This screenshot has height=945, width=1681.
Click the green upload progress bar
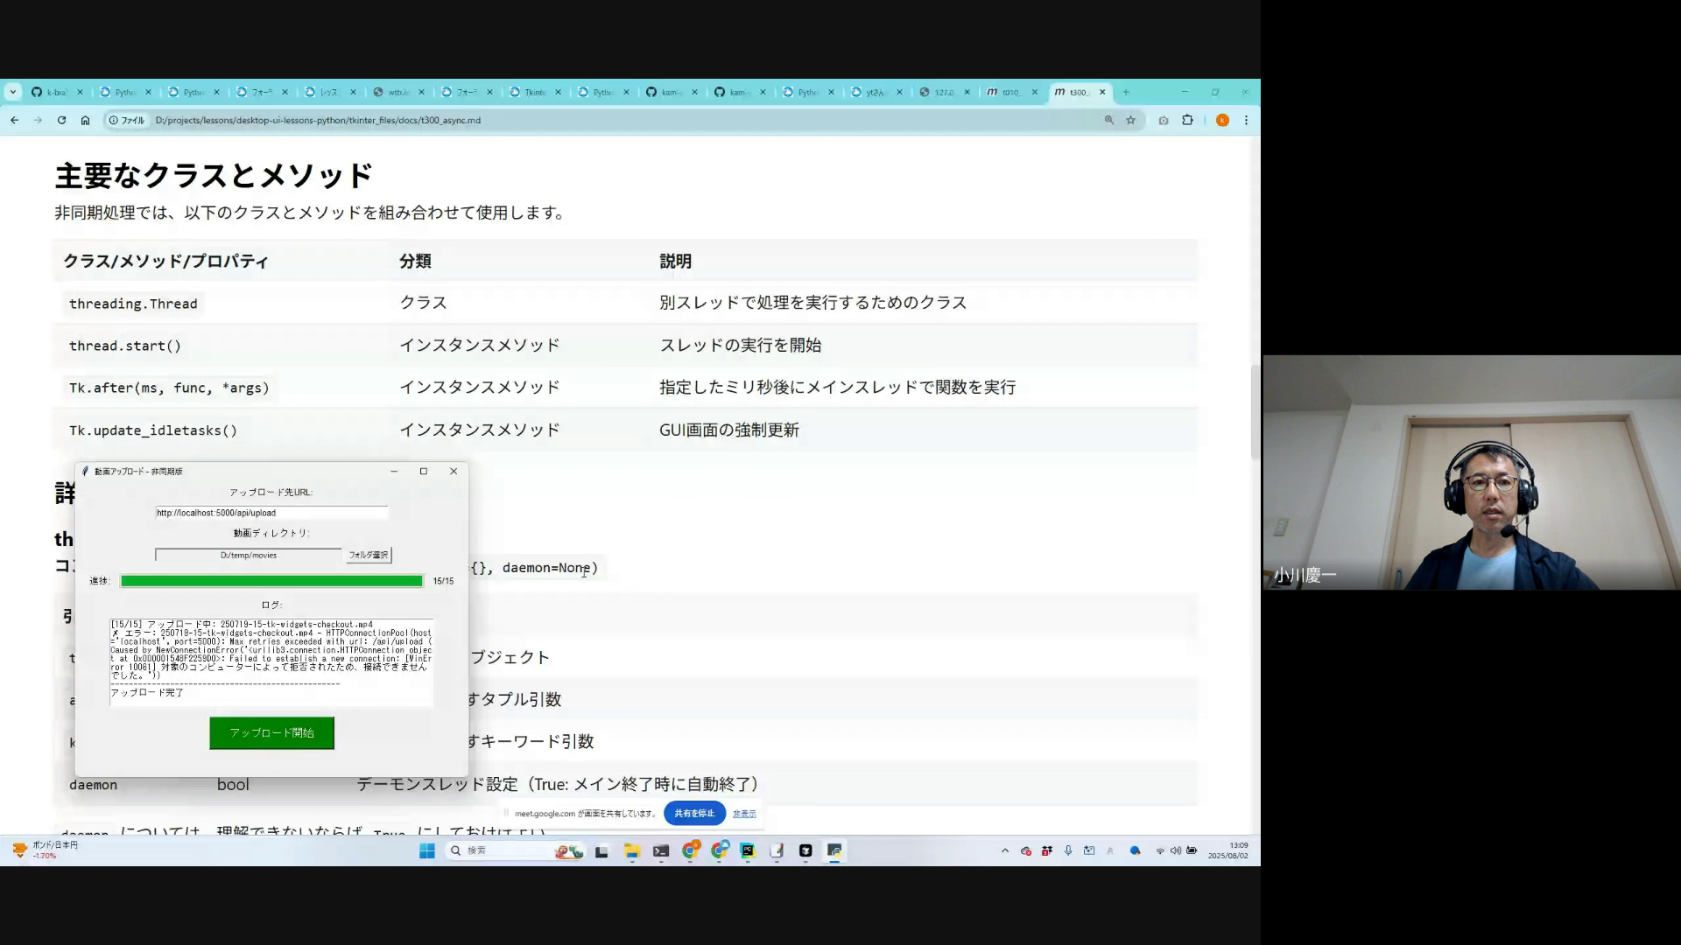pyautogui.click(x=271, y=581)
